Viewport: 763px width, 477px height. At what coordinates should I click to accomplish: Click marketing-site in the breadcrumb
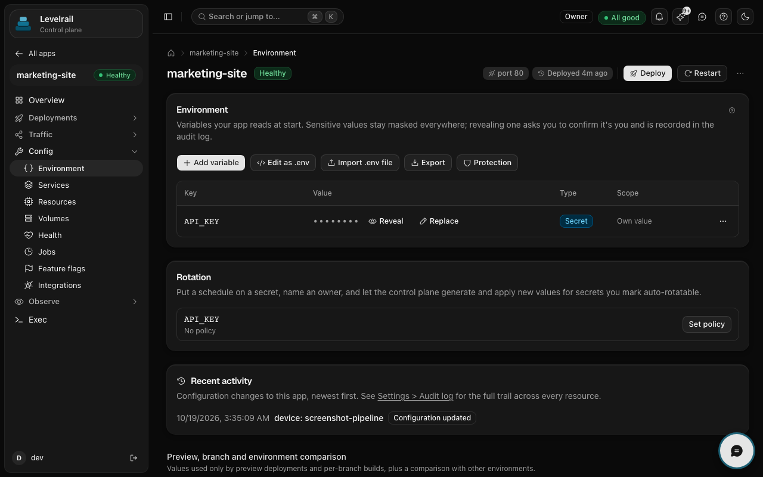click(214, 53)
